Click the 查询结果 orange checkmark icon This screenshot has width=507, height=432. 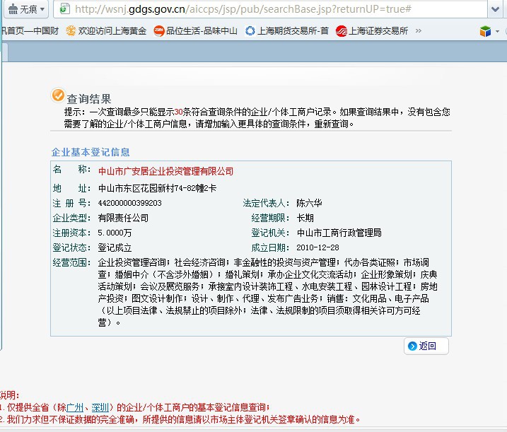coord(58,95)
